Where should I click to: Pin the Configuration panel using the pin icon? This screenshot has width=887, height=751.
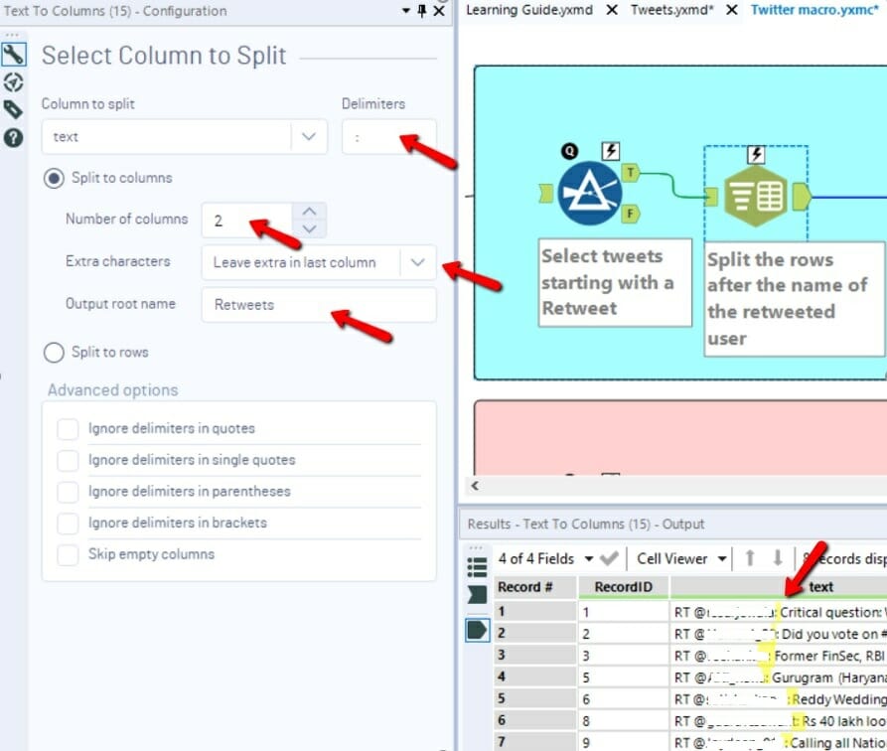coord(422,11)
